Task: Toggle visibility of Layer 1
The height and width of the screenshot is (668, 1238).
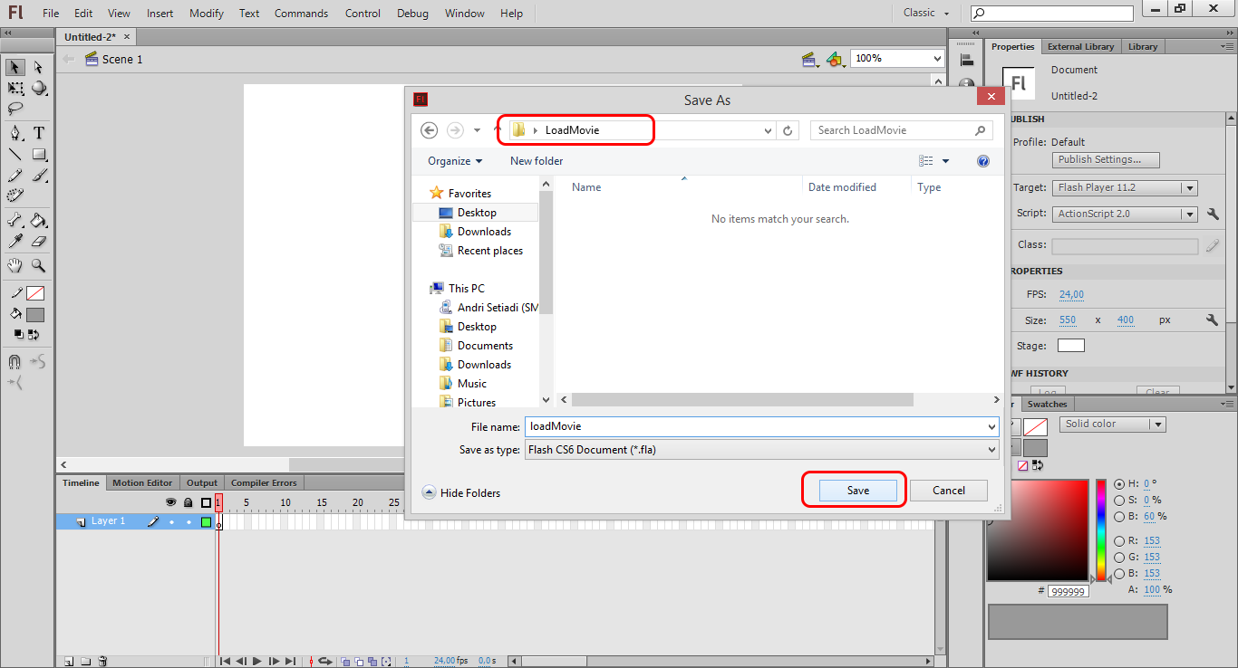Action: tap(172, 521)
